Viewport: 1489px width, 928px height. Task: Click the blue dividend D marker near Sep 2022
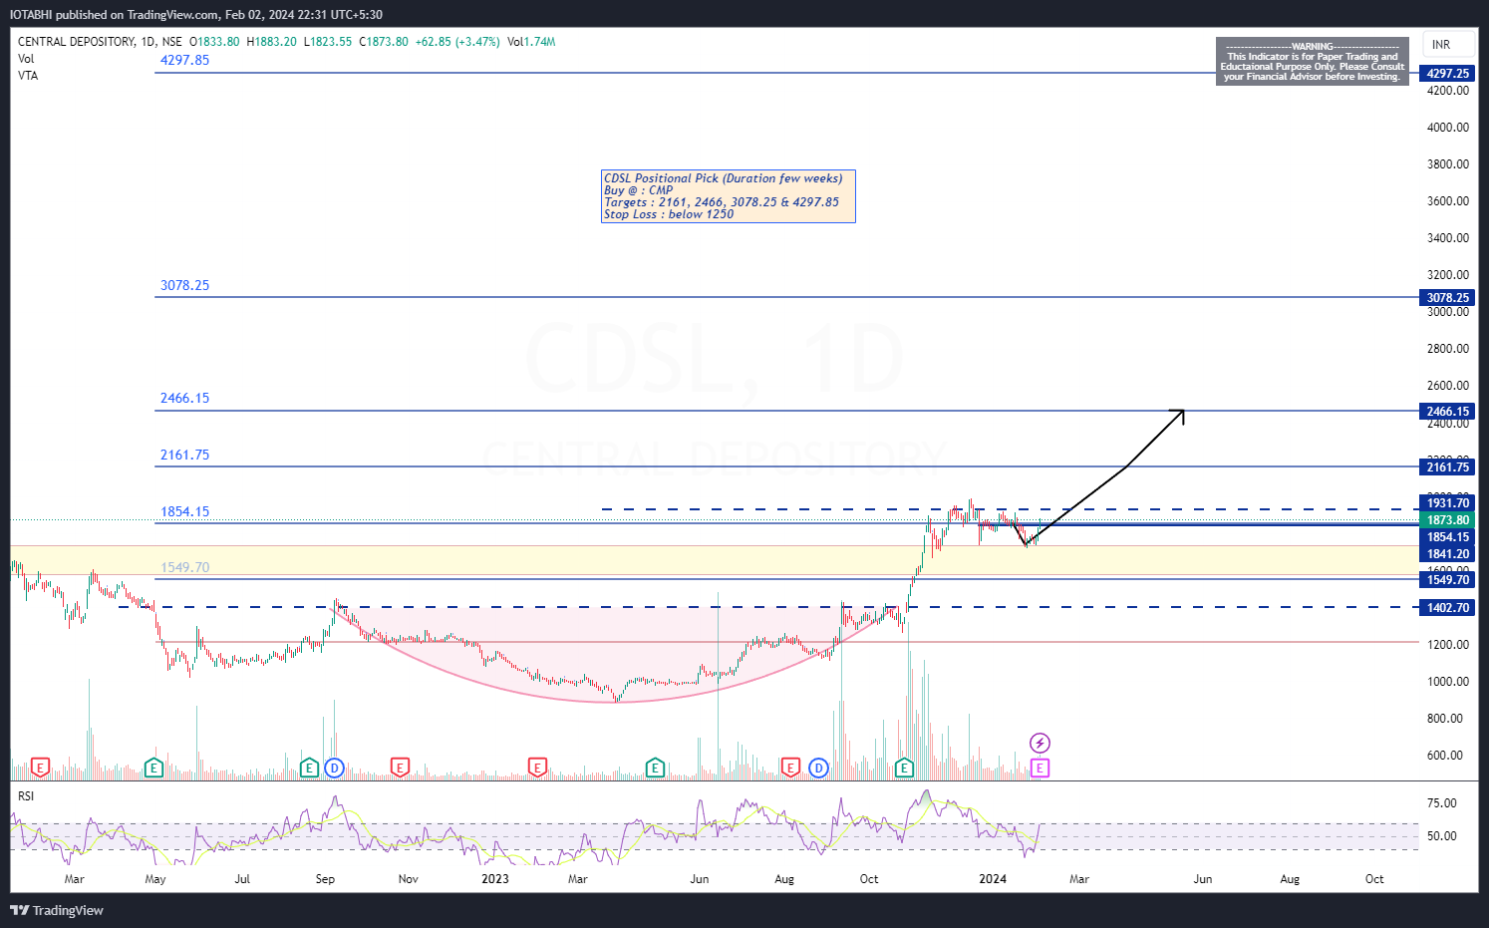(x=334, y=768)
